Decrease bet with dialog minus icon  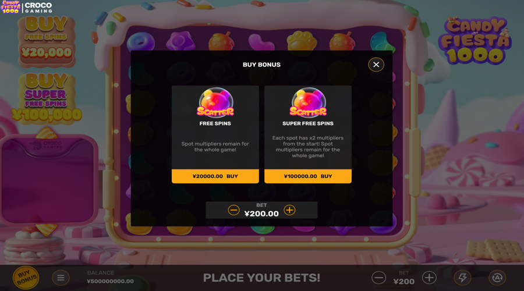point(233,210)
